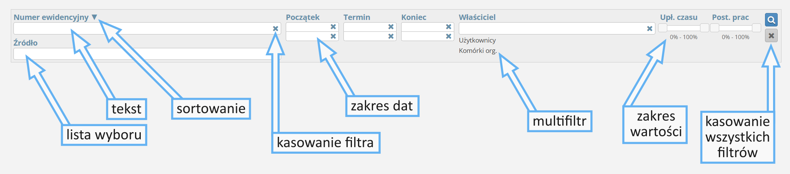Toggle sorting arrow beside Numer ewidencyjny
This screenshot has width=790, height=174.
95,17
